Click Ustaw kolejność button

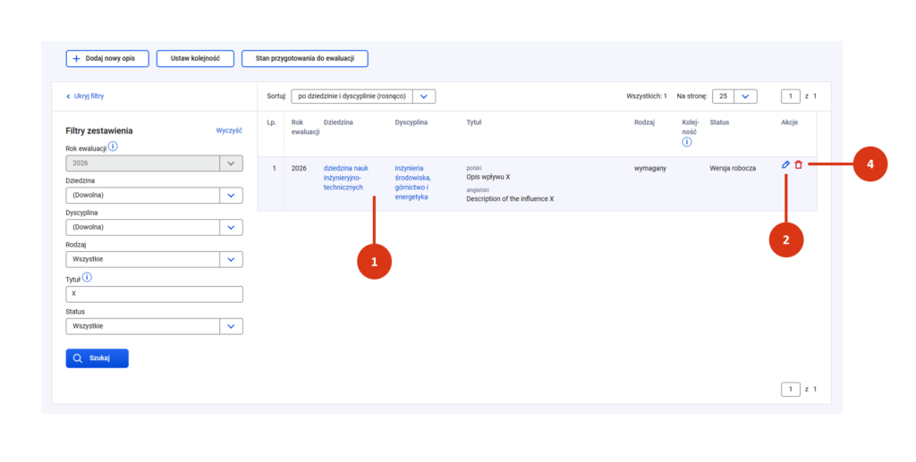pos(195,58)
